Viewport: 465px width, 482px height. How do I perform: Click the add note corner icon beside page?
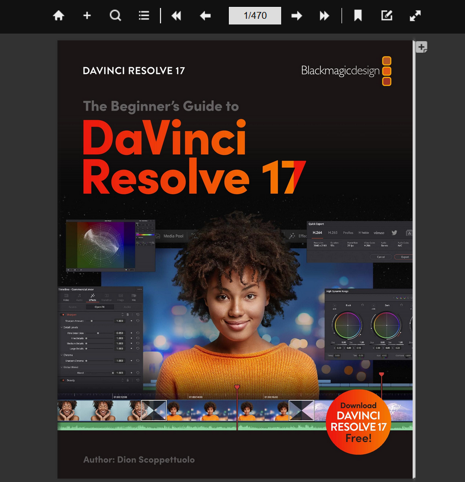point(422,47)
